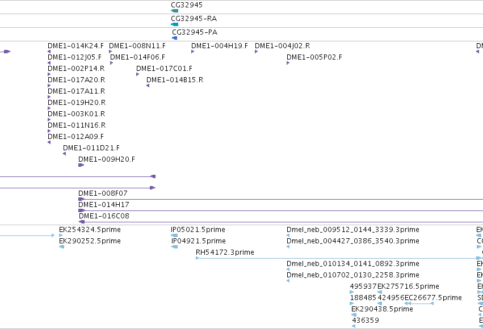The width and height of the screenshot is (483, 329).
Task: Select the EK275716.5prime arrow glyph
Action: 380,292
